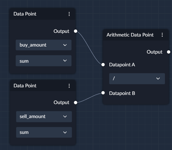Open sum dropdown under sell_amount
This screenshot has height=150, width=172.
[44, 132]
